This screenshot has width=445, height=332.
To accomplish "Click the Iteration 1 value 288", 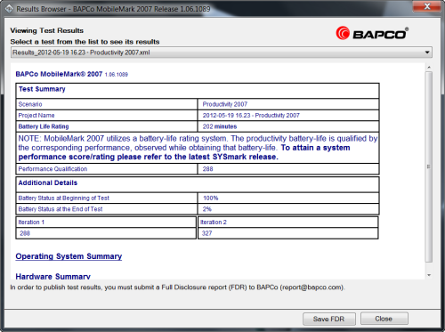I will 25,233.
